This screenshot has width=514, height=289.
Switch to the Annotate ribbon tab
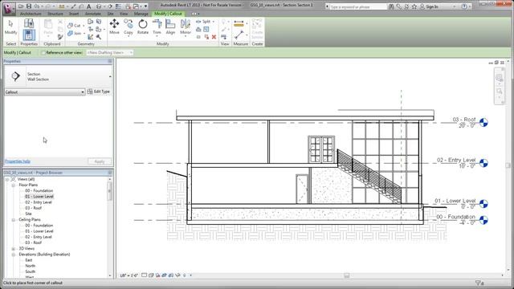(93, 14)
